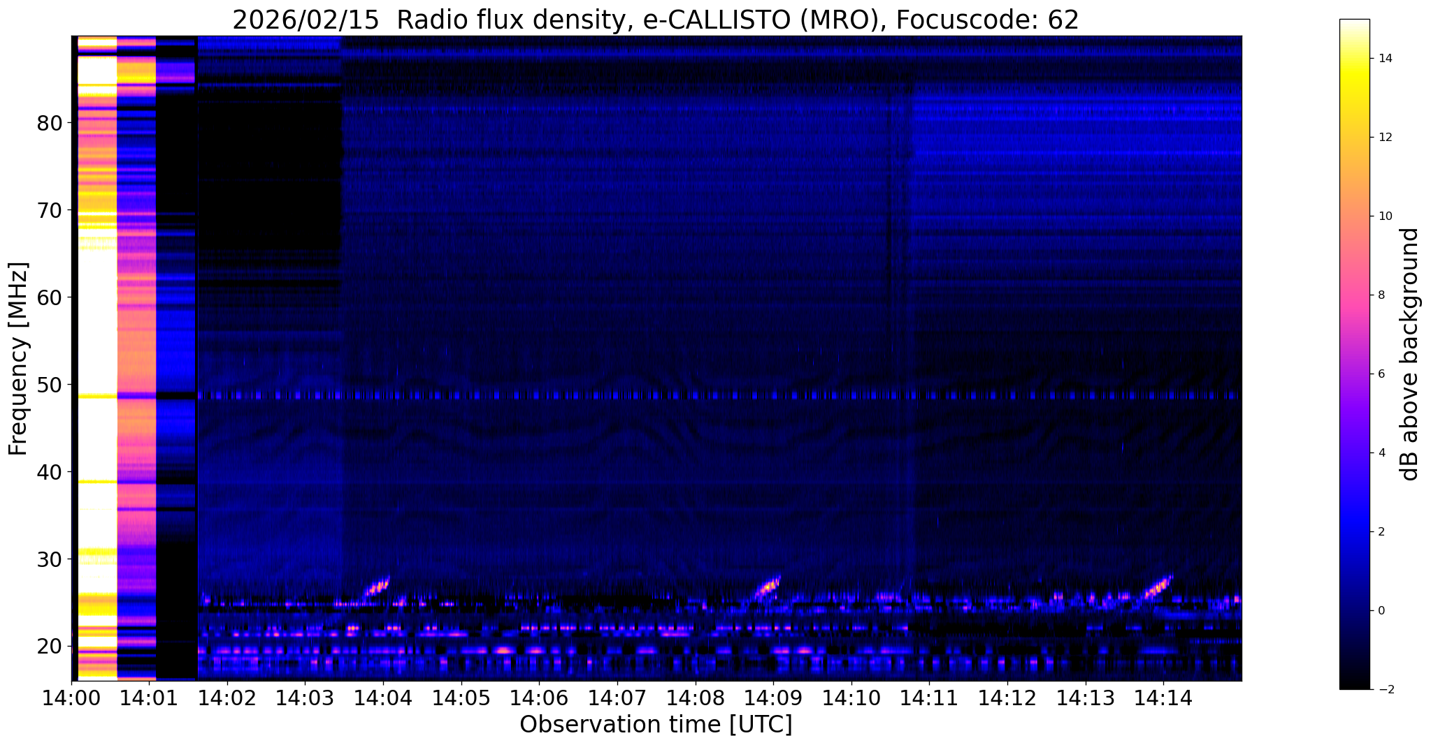Click the 14:03 time tick label
This screenshot has height=745, width=1431.
[x=305, y=698]
